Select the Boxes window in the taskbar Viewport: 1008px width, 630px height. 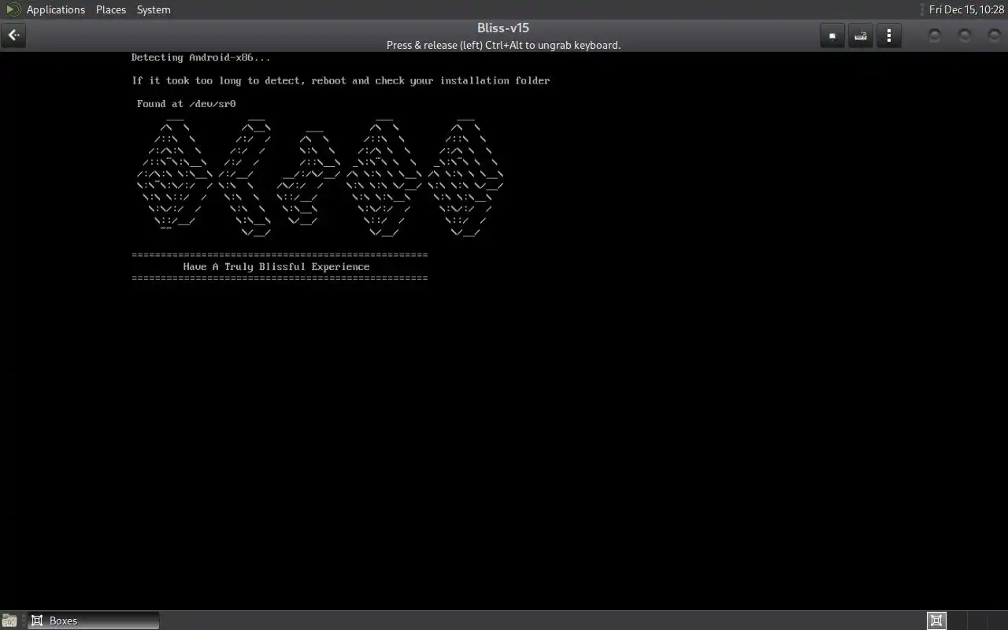pos(93,621)
